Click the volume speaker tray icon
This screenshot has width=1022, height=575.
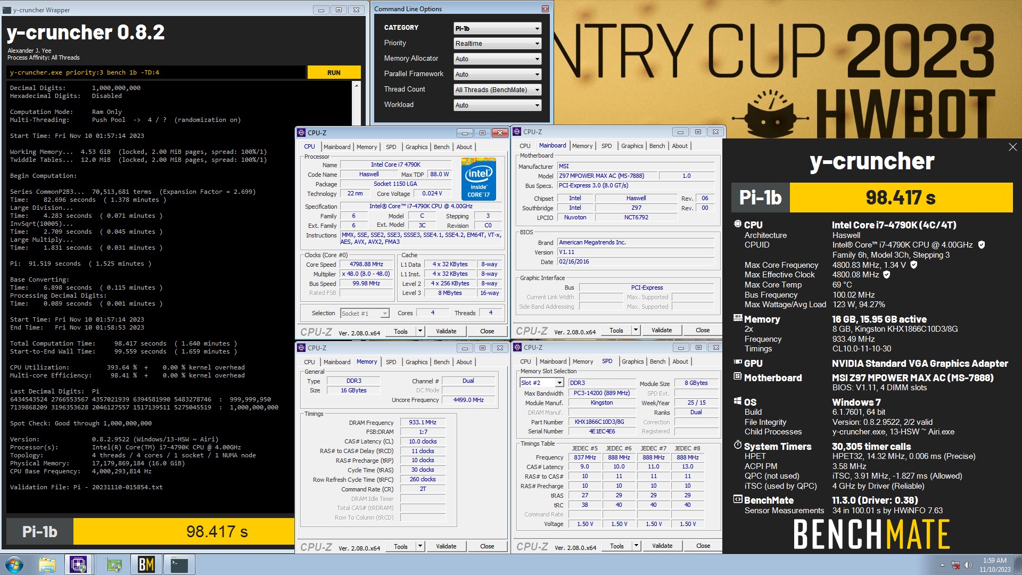coord(968,565)
